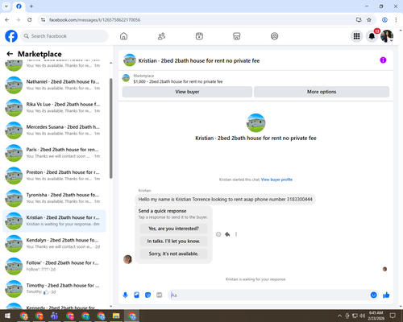Viewport: 403px width, 322px height.
Task: Attach a file with the photo icon
Action: point(136,295)
